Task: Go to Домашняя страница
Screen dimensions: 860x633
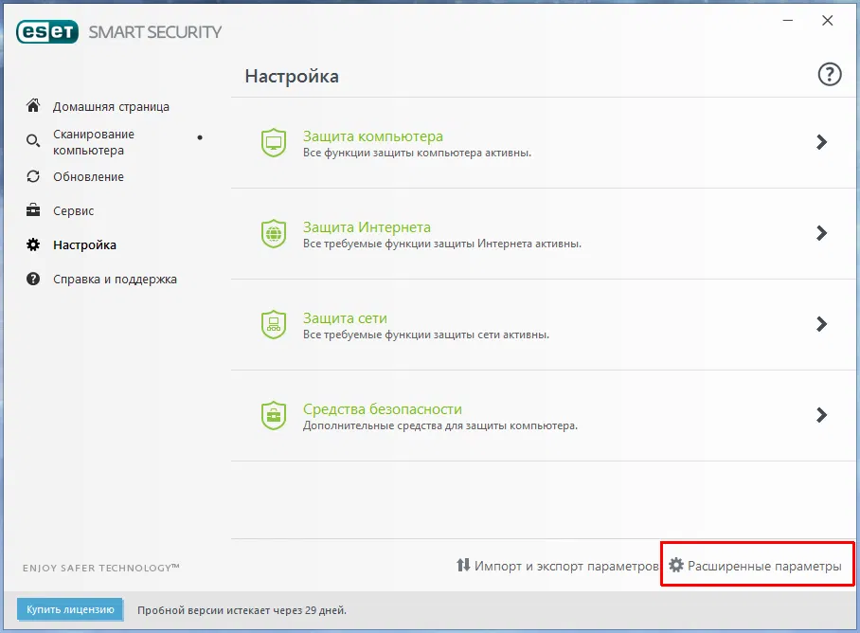Action: click(x=111, y=106)
